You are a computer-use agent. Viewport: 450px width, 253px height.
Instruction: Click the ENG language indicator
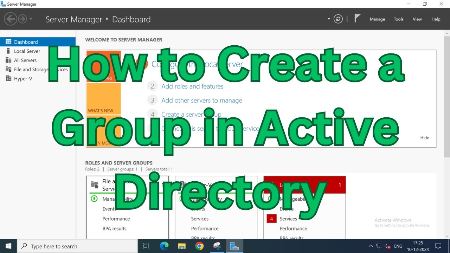(398, 246)
